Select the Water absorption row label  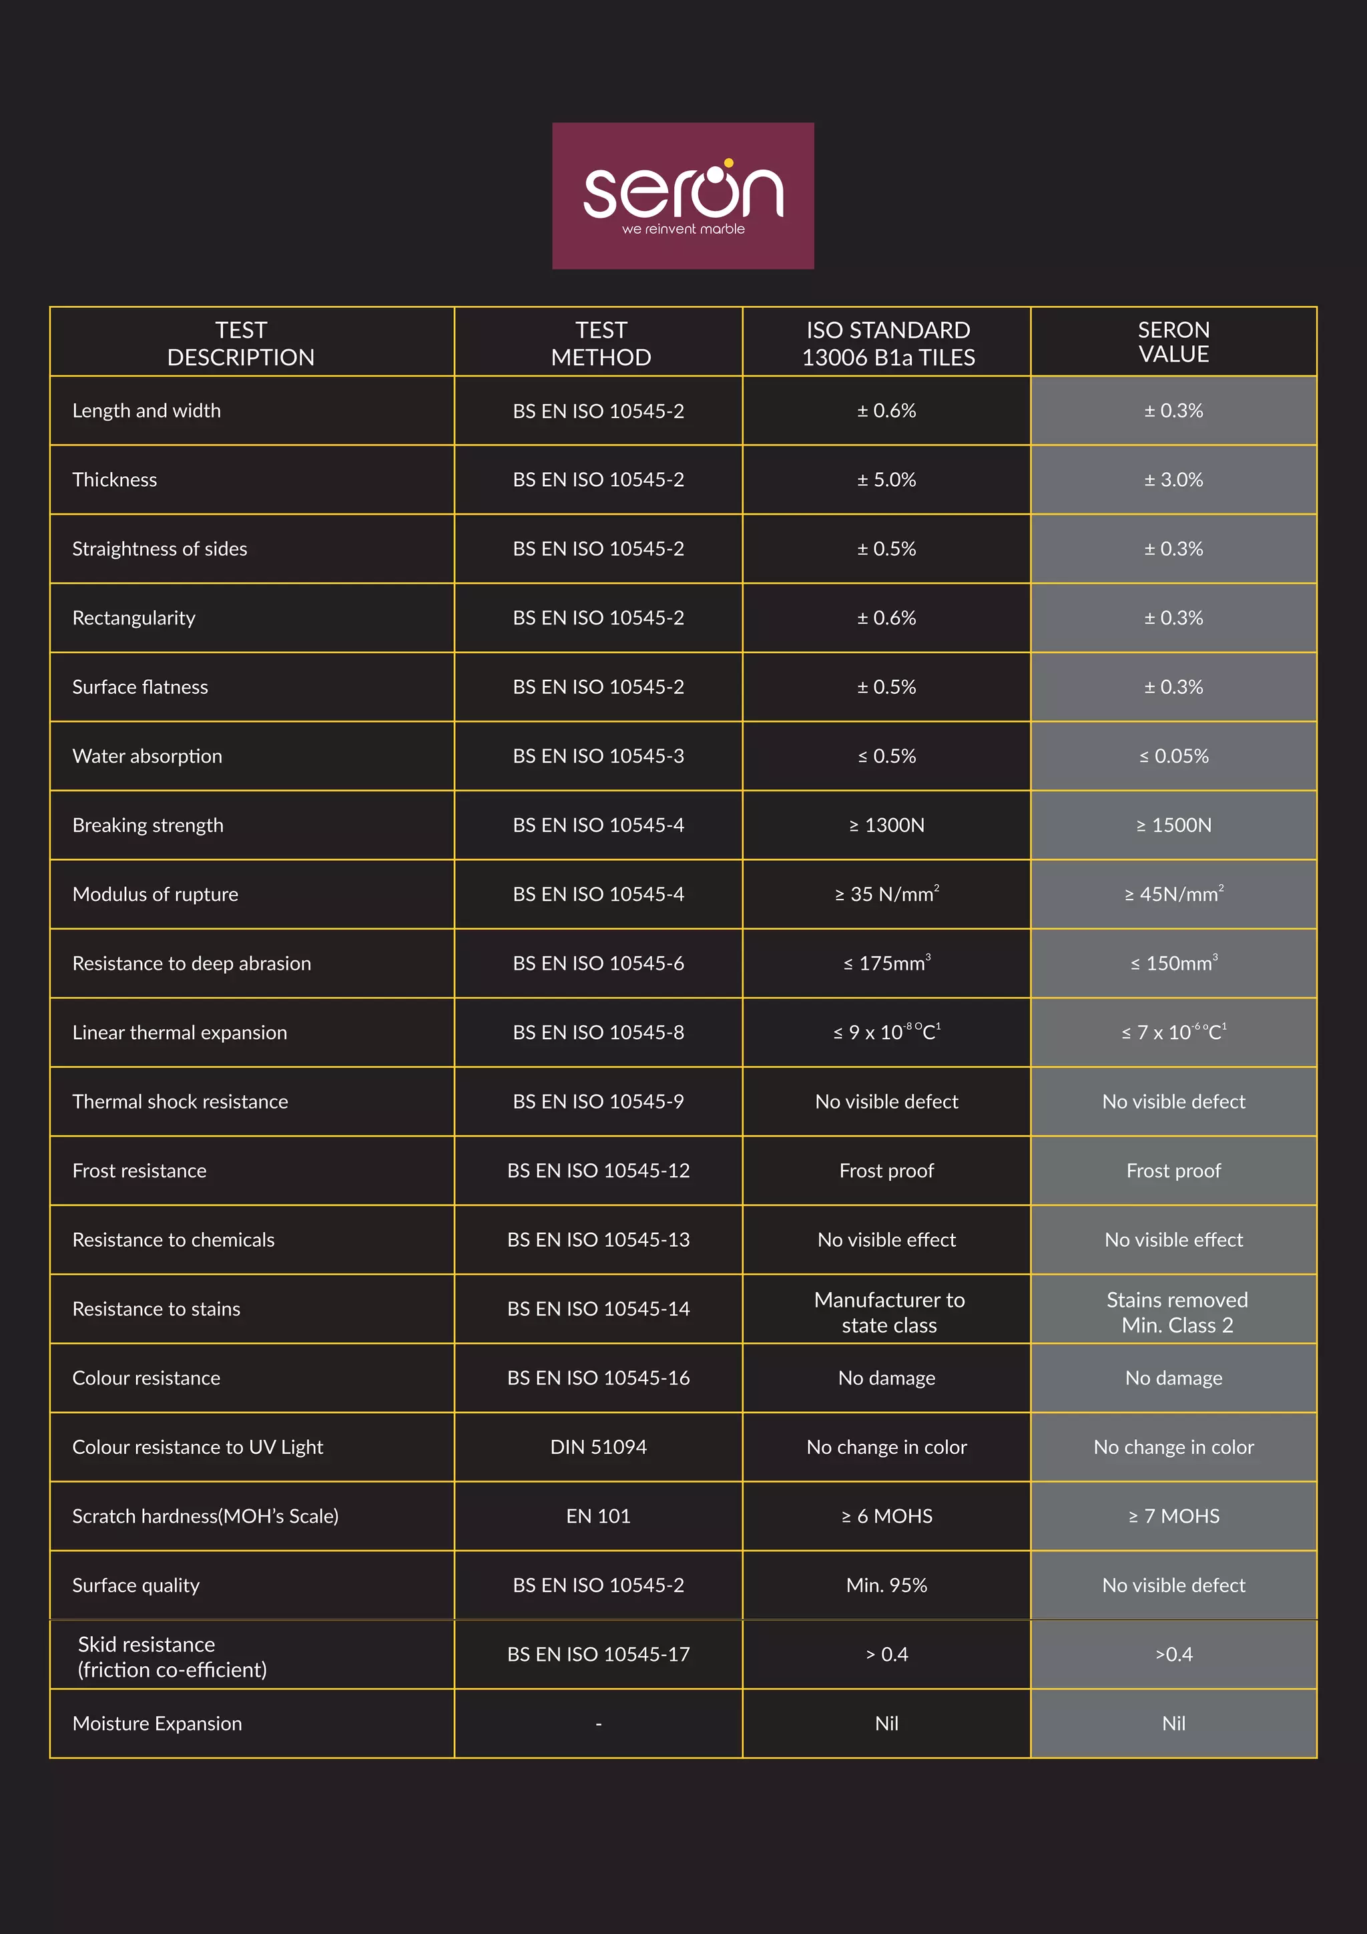(148, 755)
